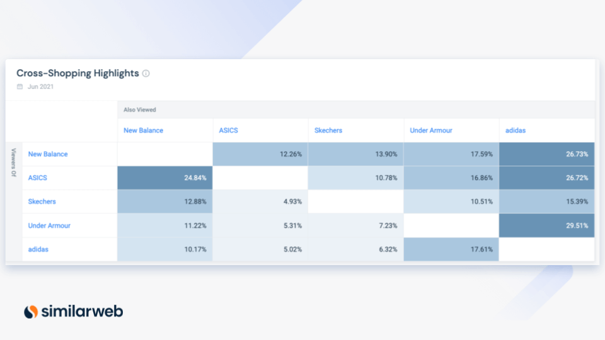
Task: Click the Similarweb logo icon
Action: (x=31, y=312)
